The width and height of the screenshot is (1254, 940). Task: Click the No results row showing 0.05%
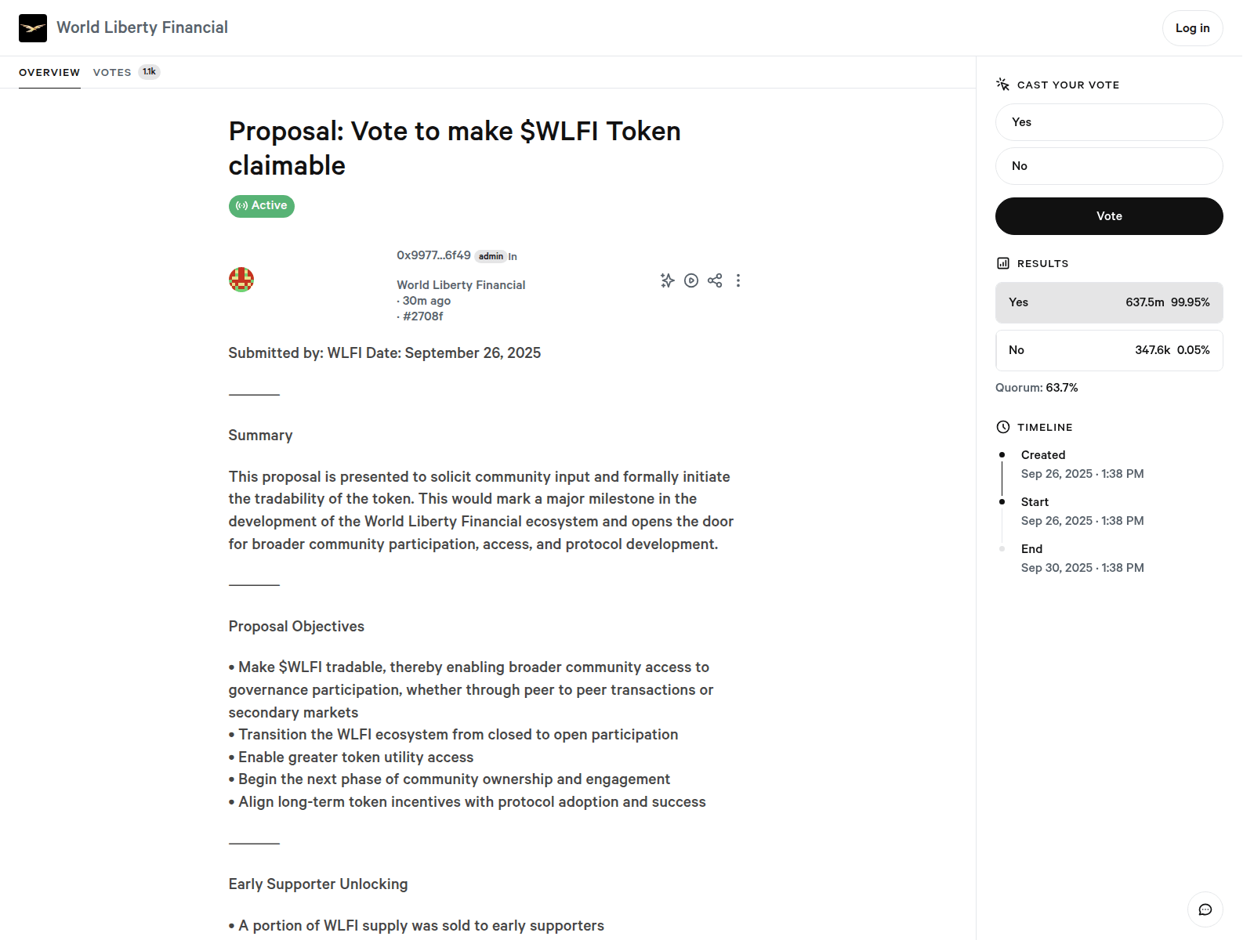pos(1109,350)
